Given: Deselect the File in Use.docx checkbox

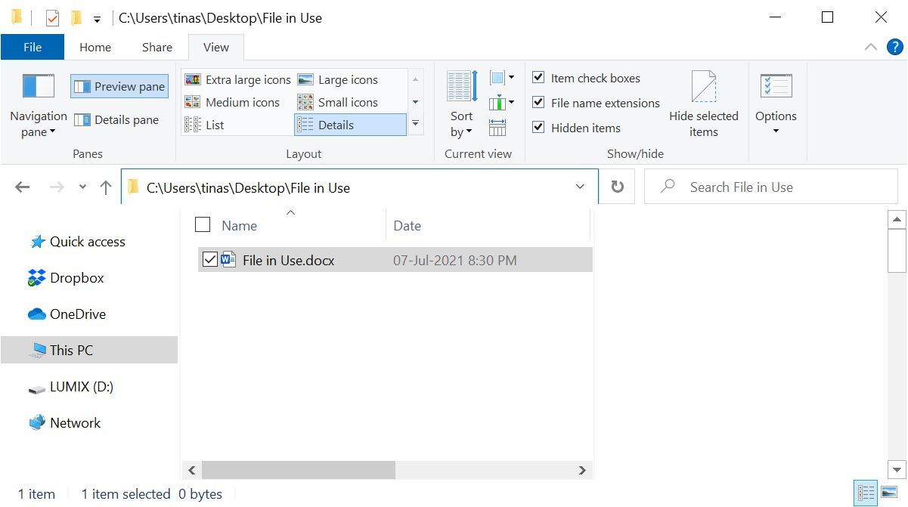Looking at the screenshot, I should tap(211, 259).
